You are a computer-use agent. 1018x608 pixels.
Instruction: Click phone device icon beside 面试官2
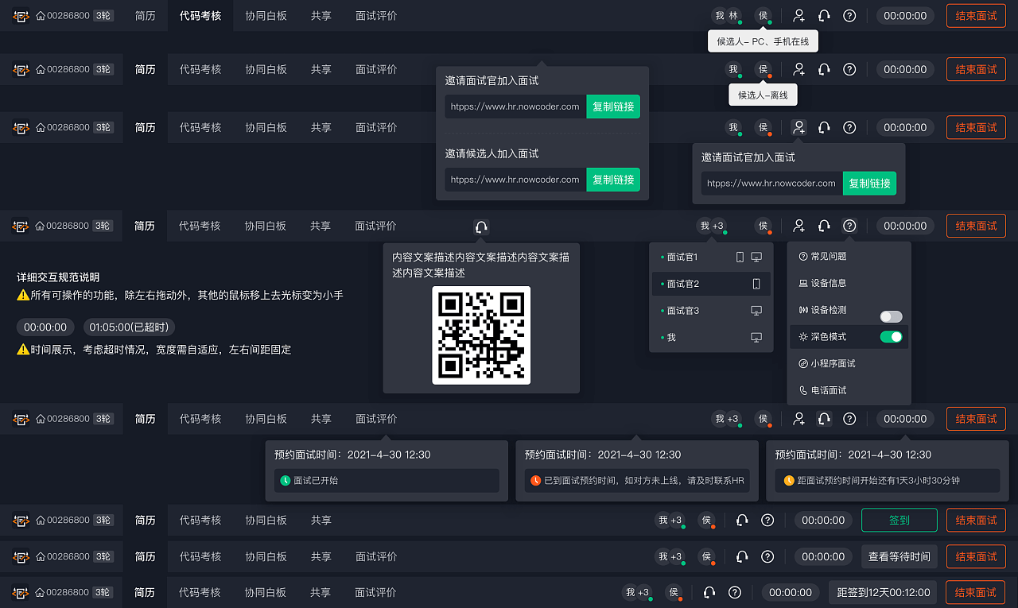click(x=756, y=284)
